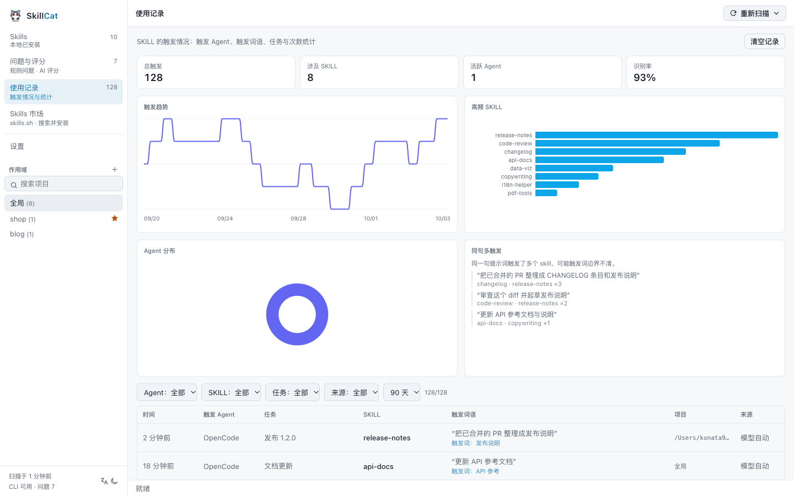The width and height of the screenshot is (794, 496).
Task: Select the blog (1) project
Action: point(63,234)
